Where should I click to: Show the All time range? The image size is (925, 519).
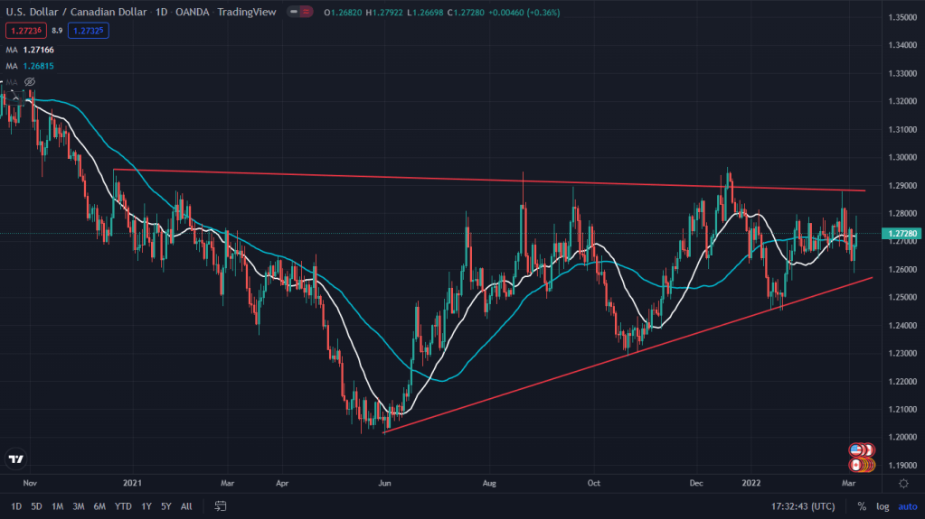(186, 506)
